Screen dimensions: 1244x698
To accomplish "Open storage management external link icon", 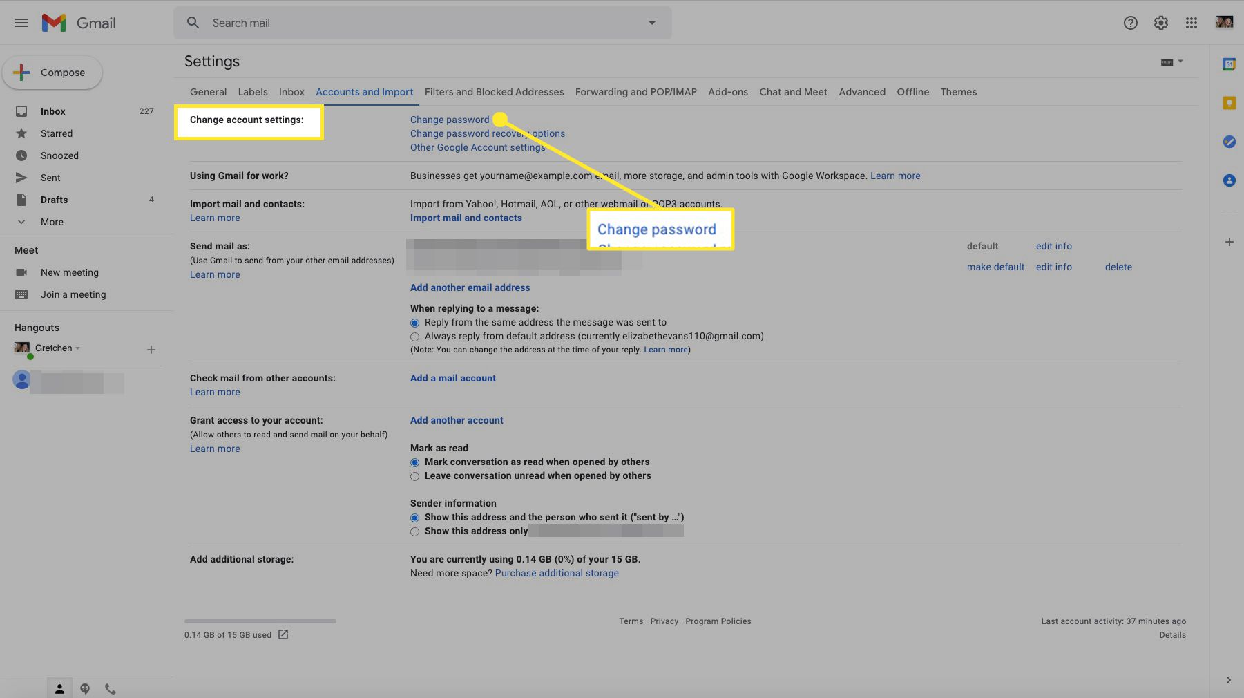I will point(283,634).
